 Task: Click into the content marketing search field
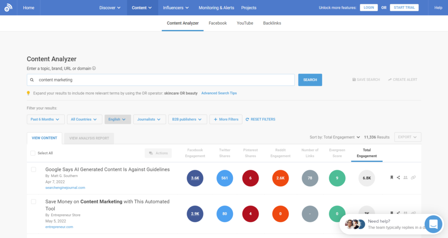click(x=164, y=80)
